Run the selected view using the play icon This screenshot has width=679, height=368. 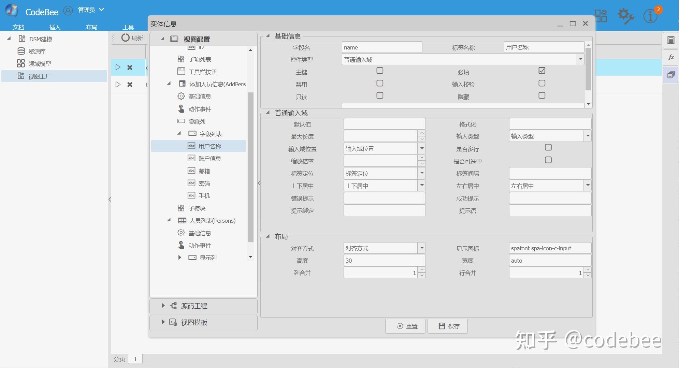tap(118, 67)
